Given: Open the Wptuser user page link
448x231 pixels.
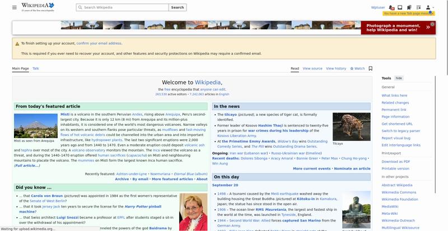Looking at the screenshot, I should (378, 7).
